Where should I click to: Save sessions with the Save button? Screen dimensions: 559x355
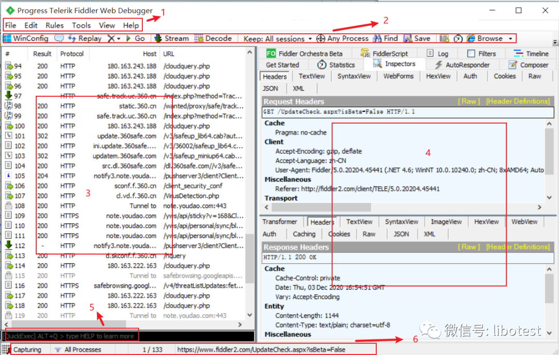click(417, 38)
